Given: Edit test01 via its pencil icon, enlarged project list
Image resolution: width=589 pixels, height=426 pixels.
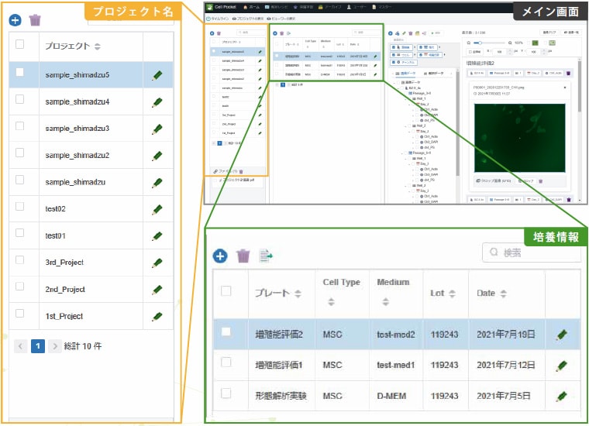Looking at the screenshot, I should click(x=157, y=236).
